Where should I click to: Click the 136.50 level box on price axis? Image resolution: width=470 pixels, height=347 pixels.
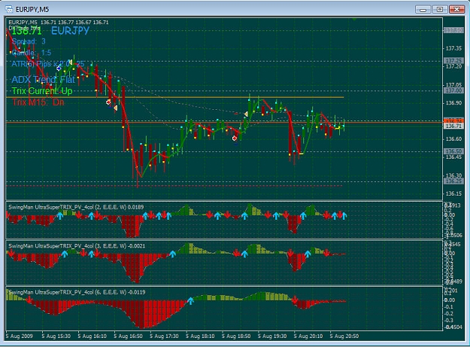[453, 151]
